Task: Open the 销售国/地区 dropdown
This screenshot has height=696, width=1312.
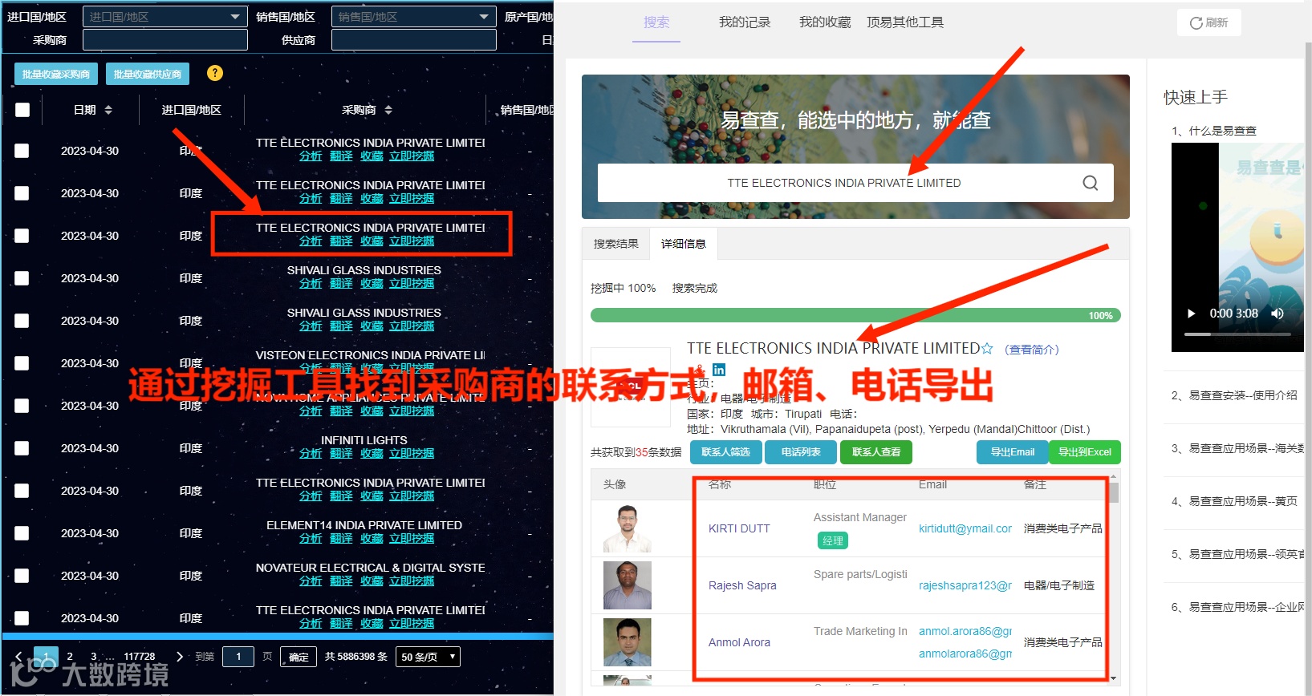Action: click(x=413, y=17)
